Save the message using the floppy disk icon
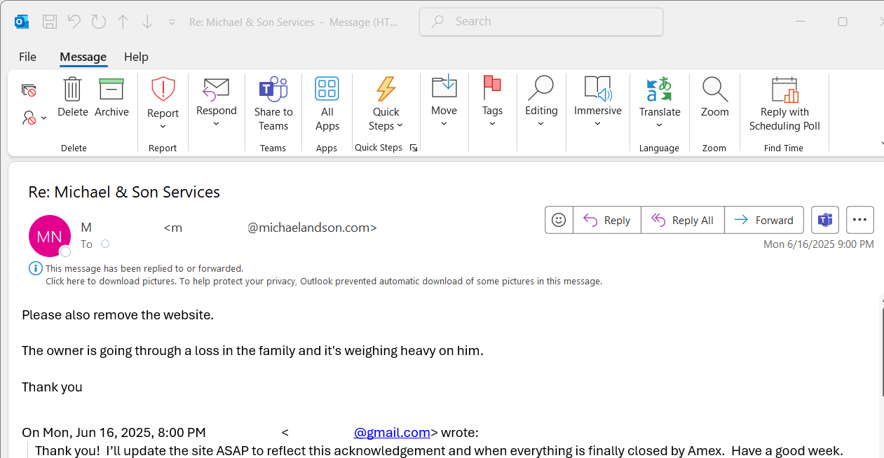 coord(50,22)
